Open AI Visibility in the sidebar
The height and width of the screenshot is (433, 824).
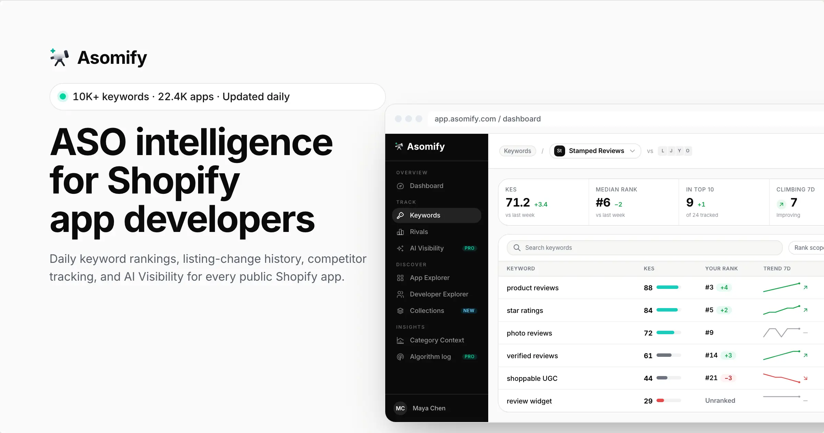click(x=437, y=248)
